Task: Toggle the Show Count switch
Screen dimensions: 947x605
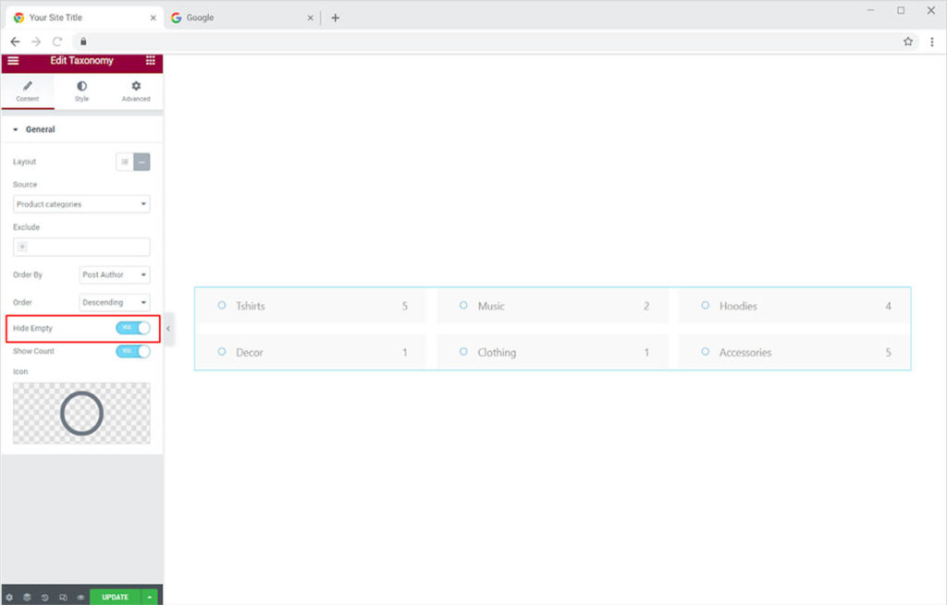Action: click(132, 351)
